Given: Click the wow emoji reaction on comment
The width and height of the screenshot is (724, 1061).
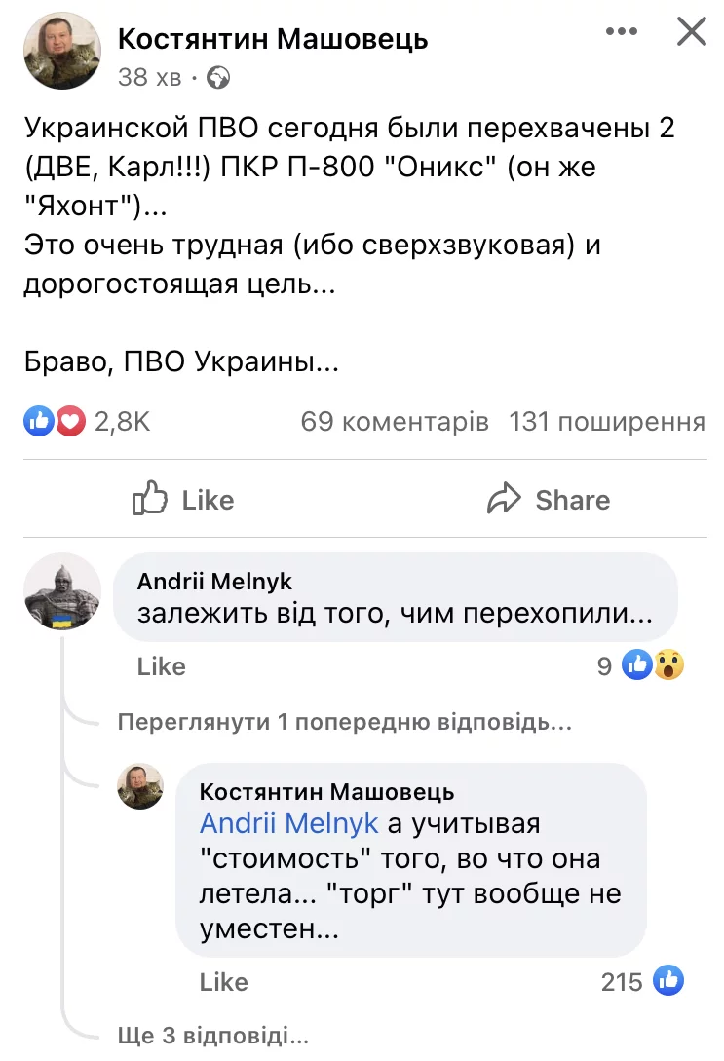Looking at the screenshot, I should tap(668, 665).
